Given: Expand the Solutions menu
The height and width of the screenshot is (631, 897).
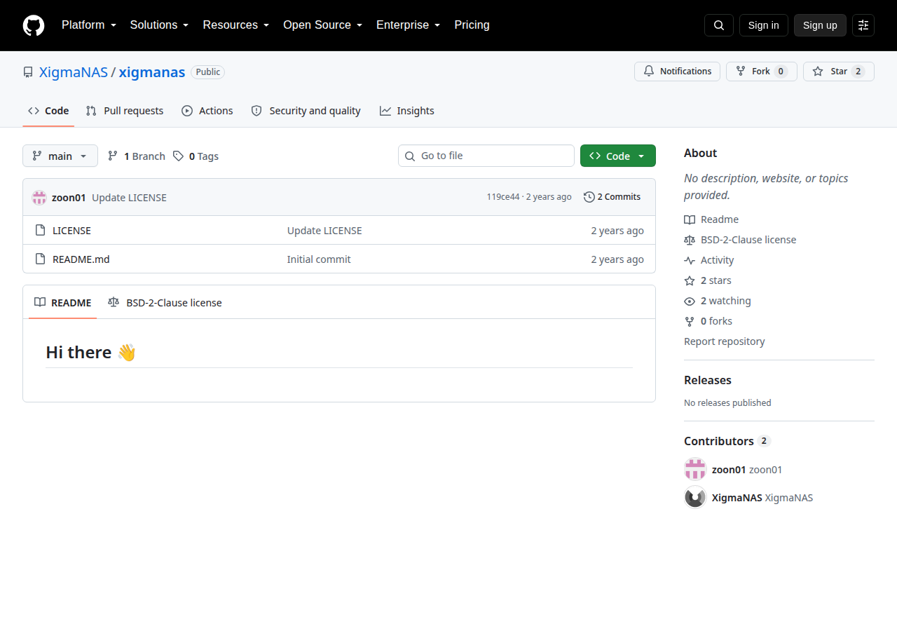Looking at the screenshot, I should coord(160,25).
